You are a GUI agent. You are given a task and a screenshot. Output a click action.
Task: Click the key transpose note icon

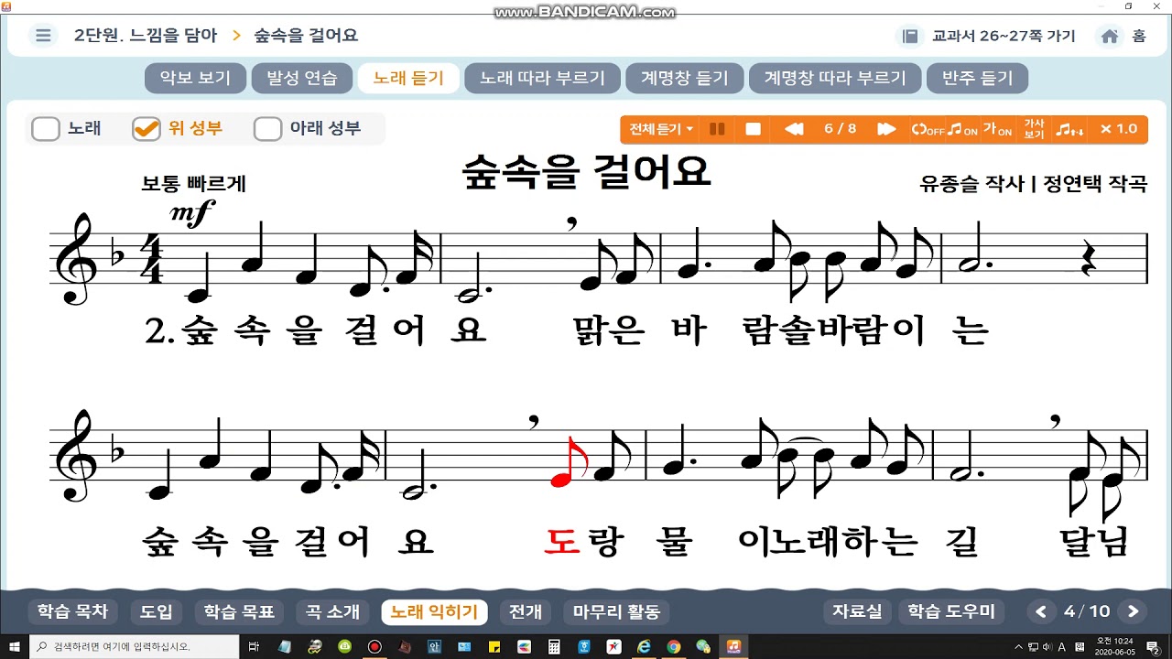[x=1069, y=129]
